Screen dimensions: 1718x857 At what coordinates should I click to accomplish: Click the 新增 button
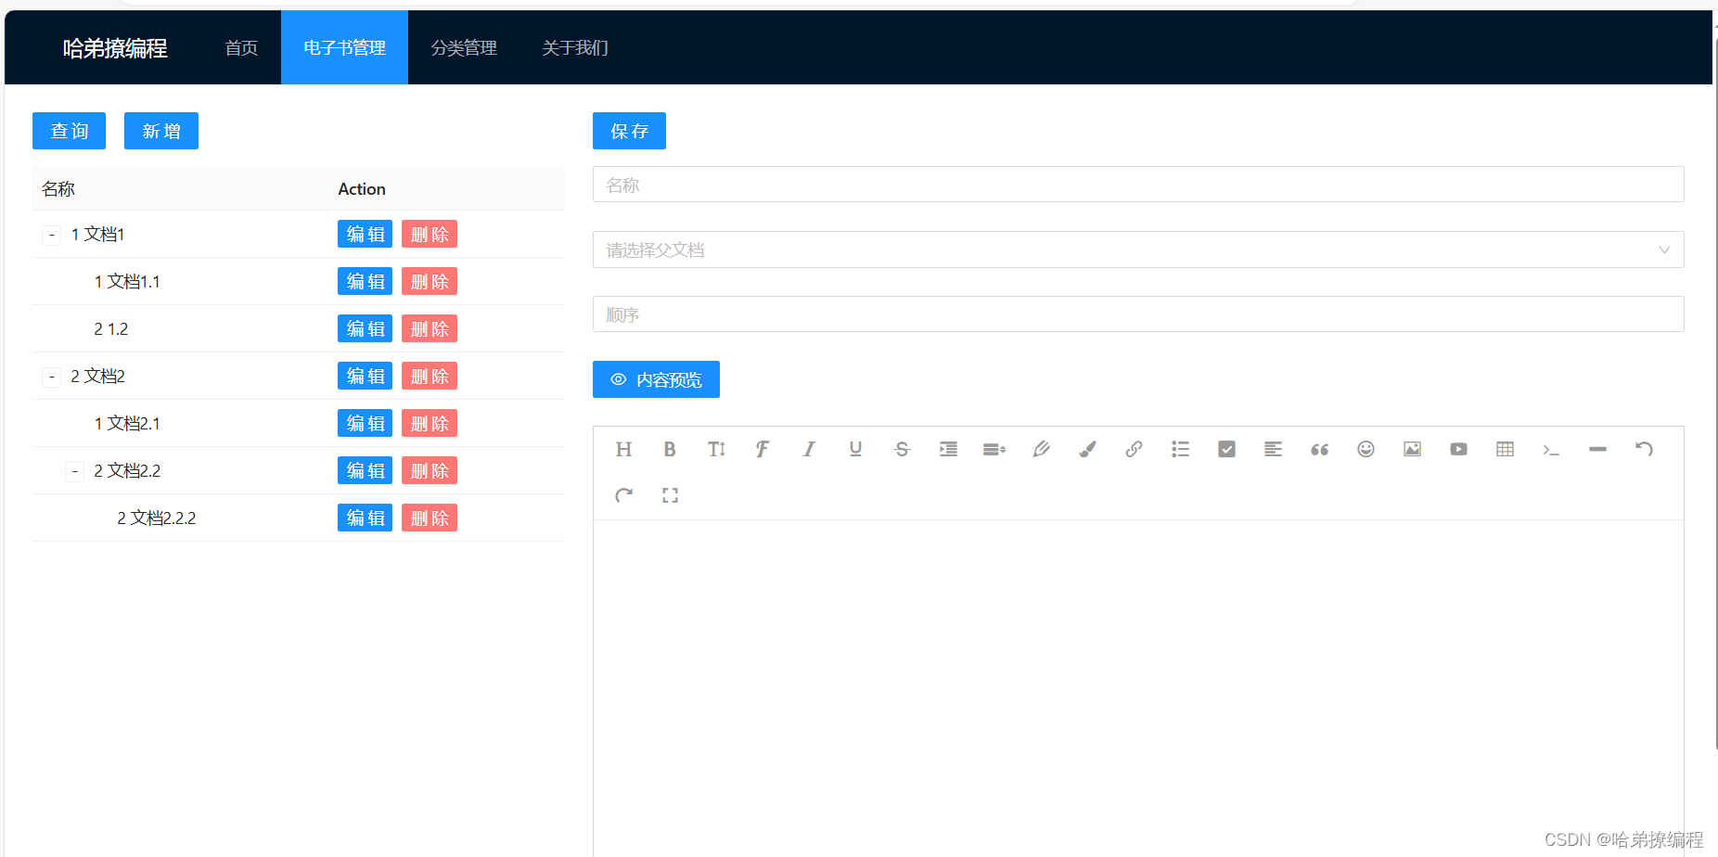pos(161,131)
